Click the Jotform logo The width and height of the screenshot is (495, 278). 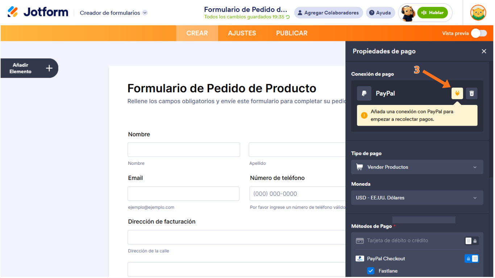coord(38,12)
